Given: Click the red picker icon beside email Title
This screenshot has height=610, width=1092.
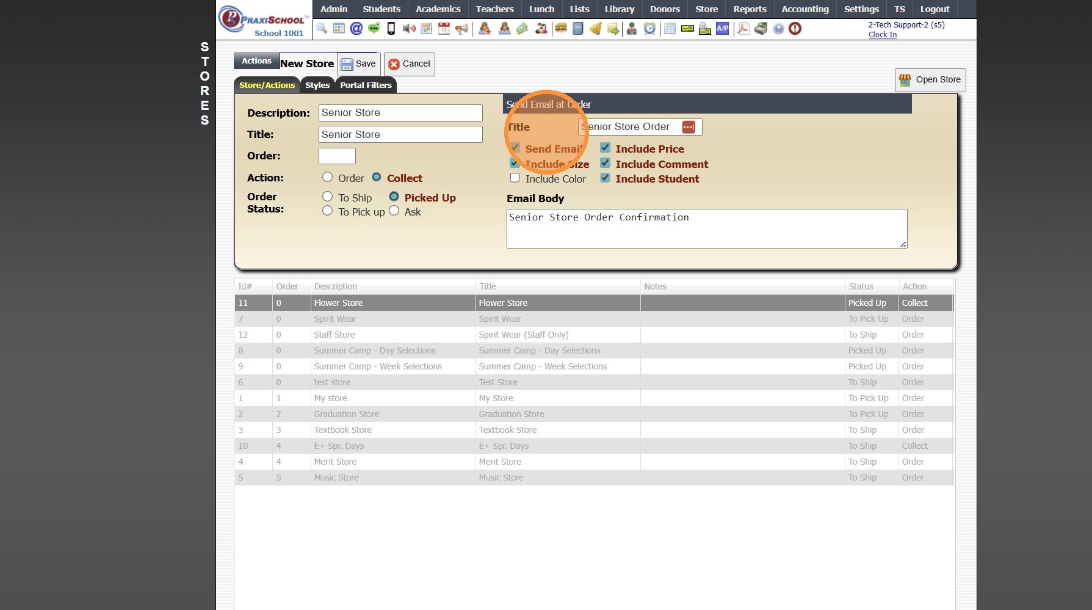Looking at the screenshot, I should pos(689,127).
